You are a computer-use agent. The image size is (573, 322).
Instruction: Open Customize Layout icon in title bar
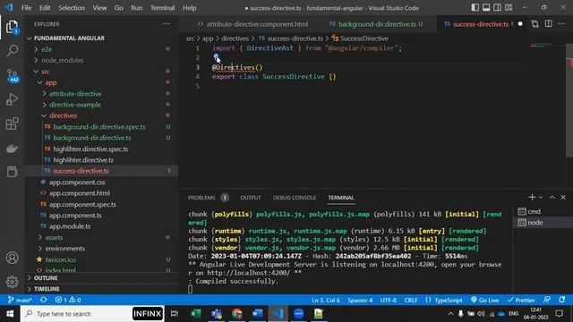(509, 8)
